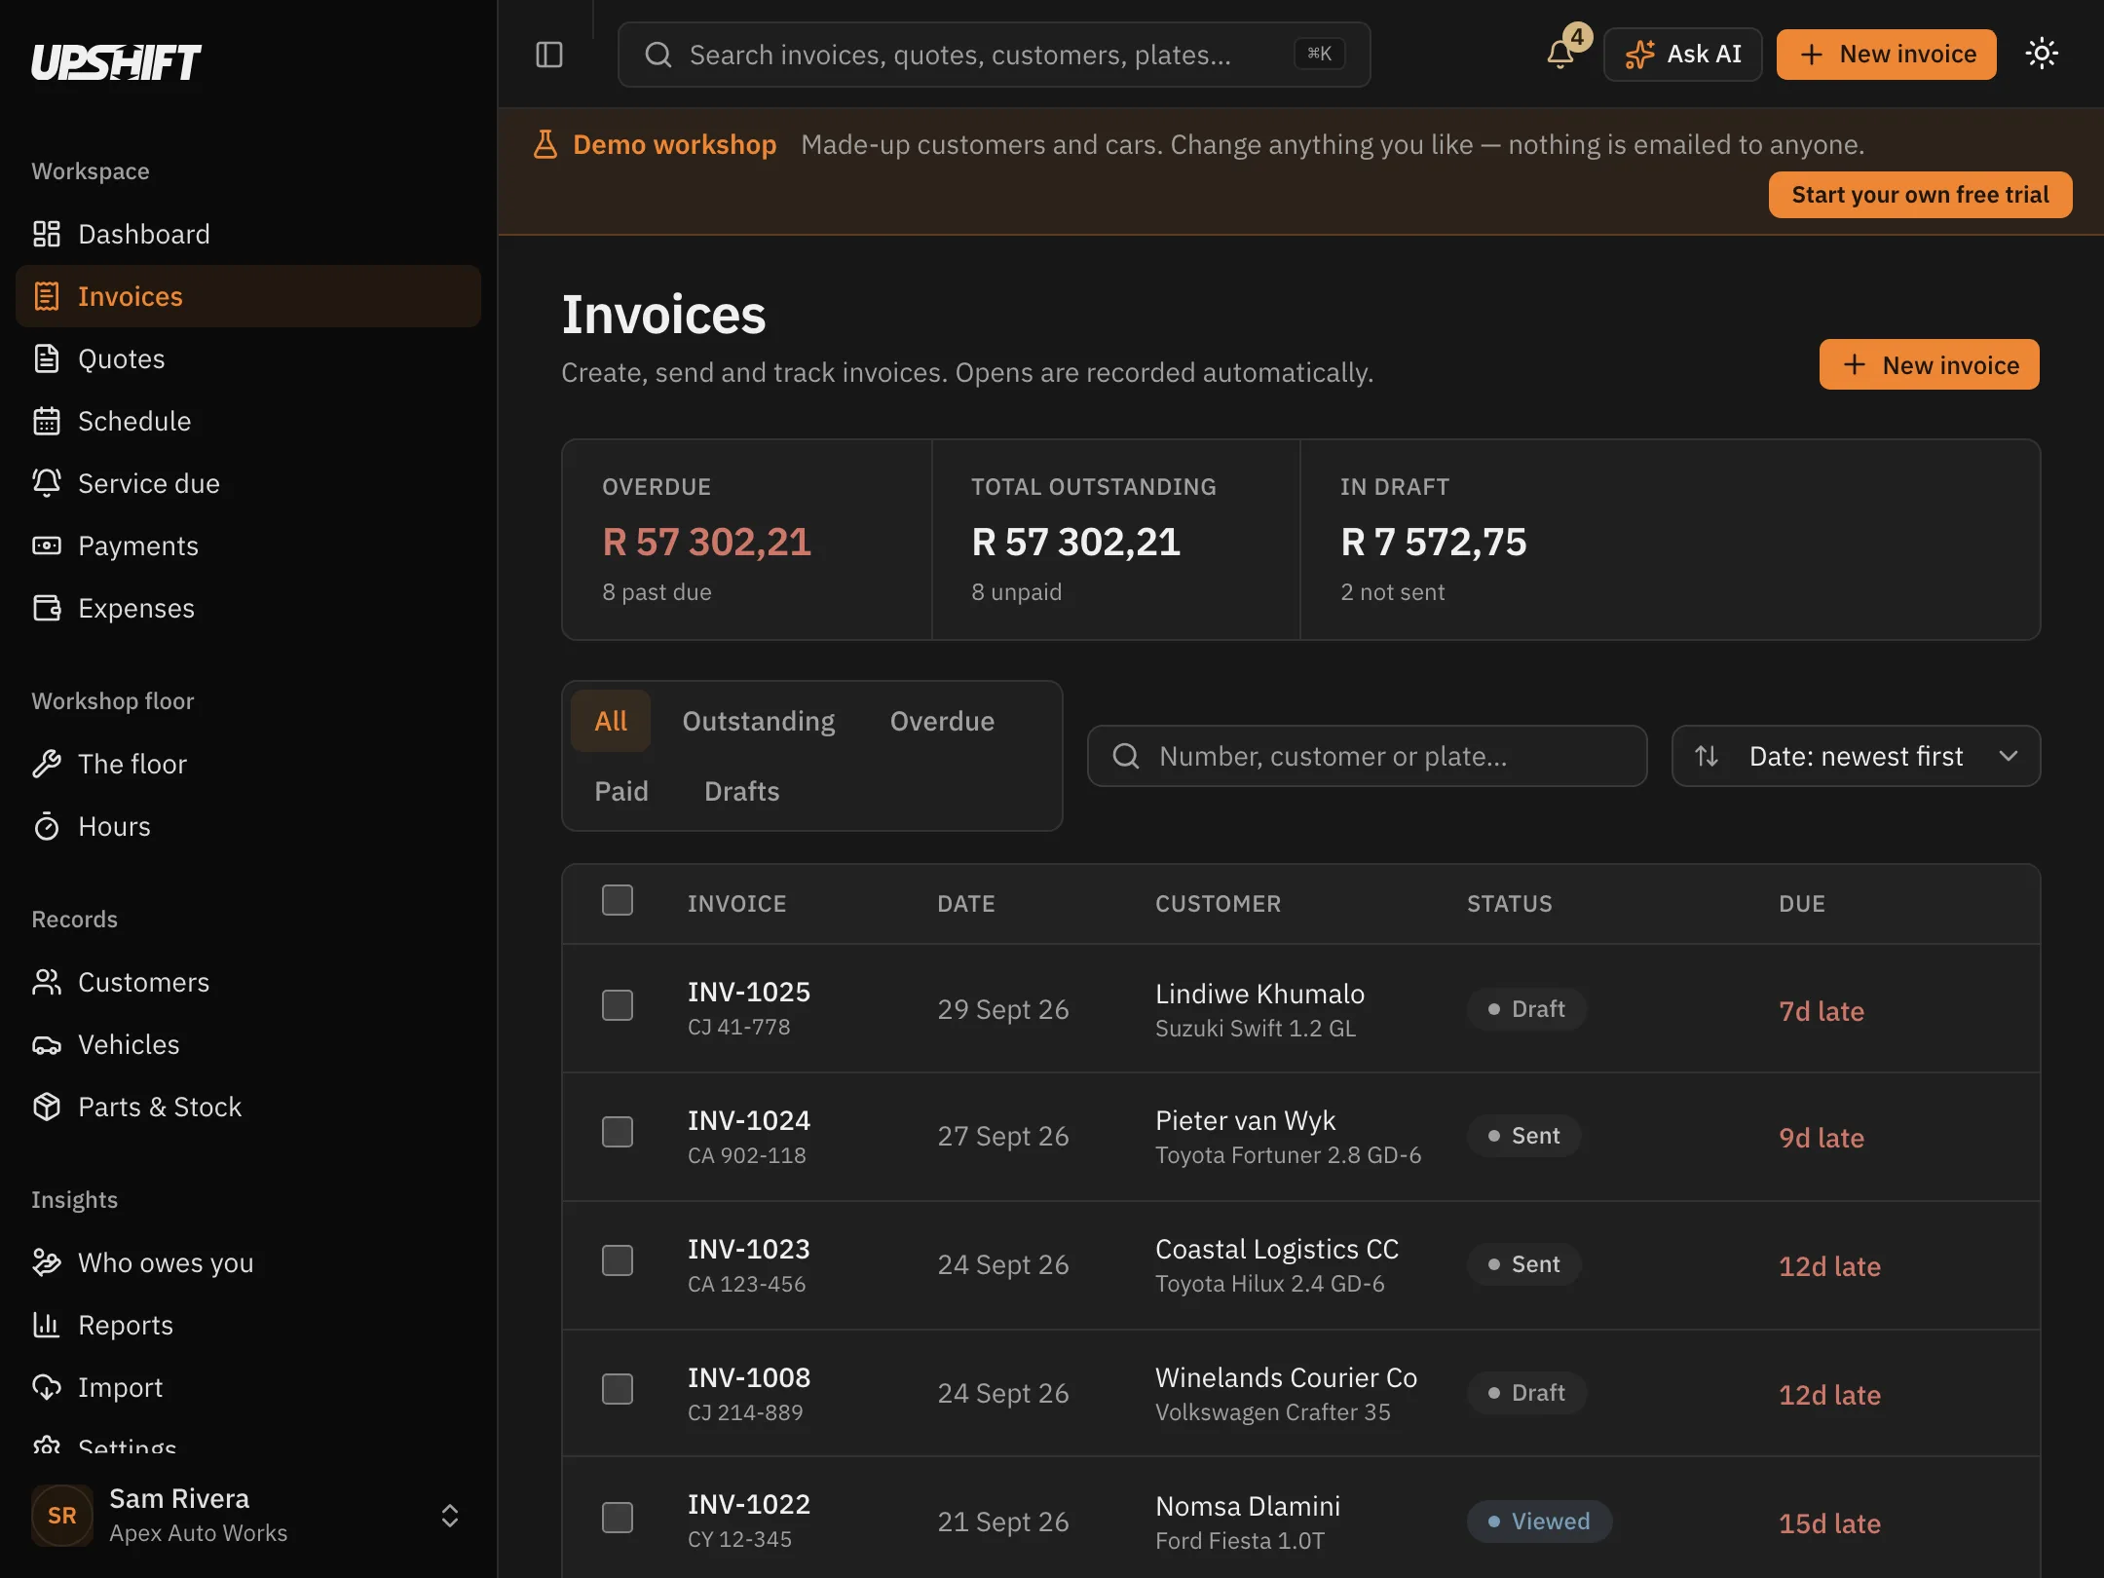2104x1578 pixels.
Task: Click customer Pieter van Wyk
Action: (1245, 1120)
